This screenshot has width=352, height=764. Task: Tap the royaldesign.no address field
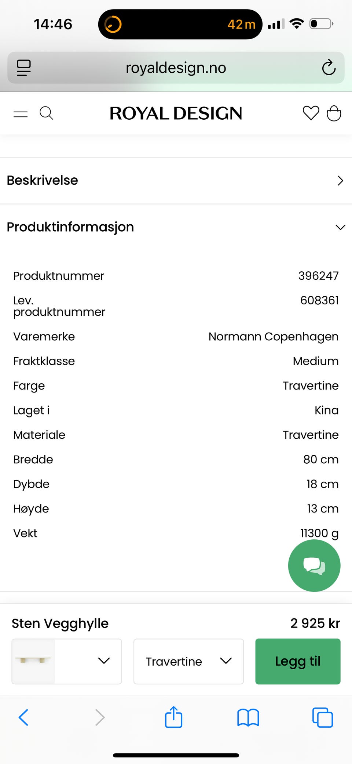tap(176, 68)
